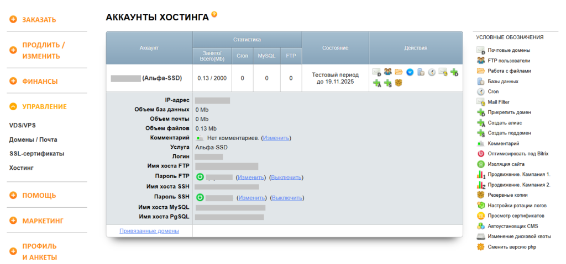Open file manager folder icon in Actions column

[x=399, y=72]
